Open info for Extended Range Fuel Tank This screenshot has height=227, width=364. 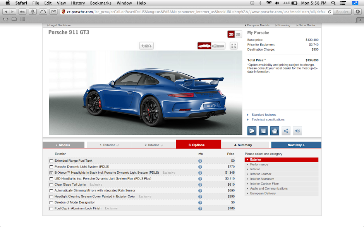[x=200, y=161]
